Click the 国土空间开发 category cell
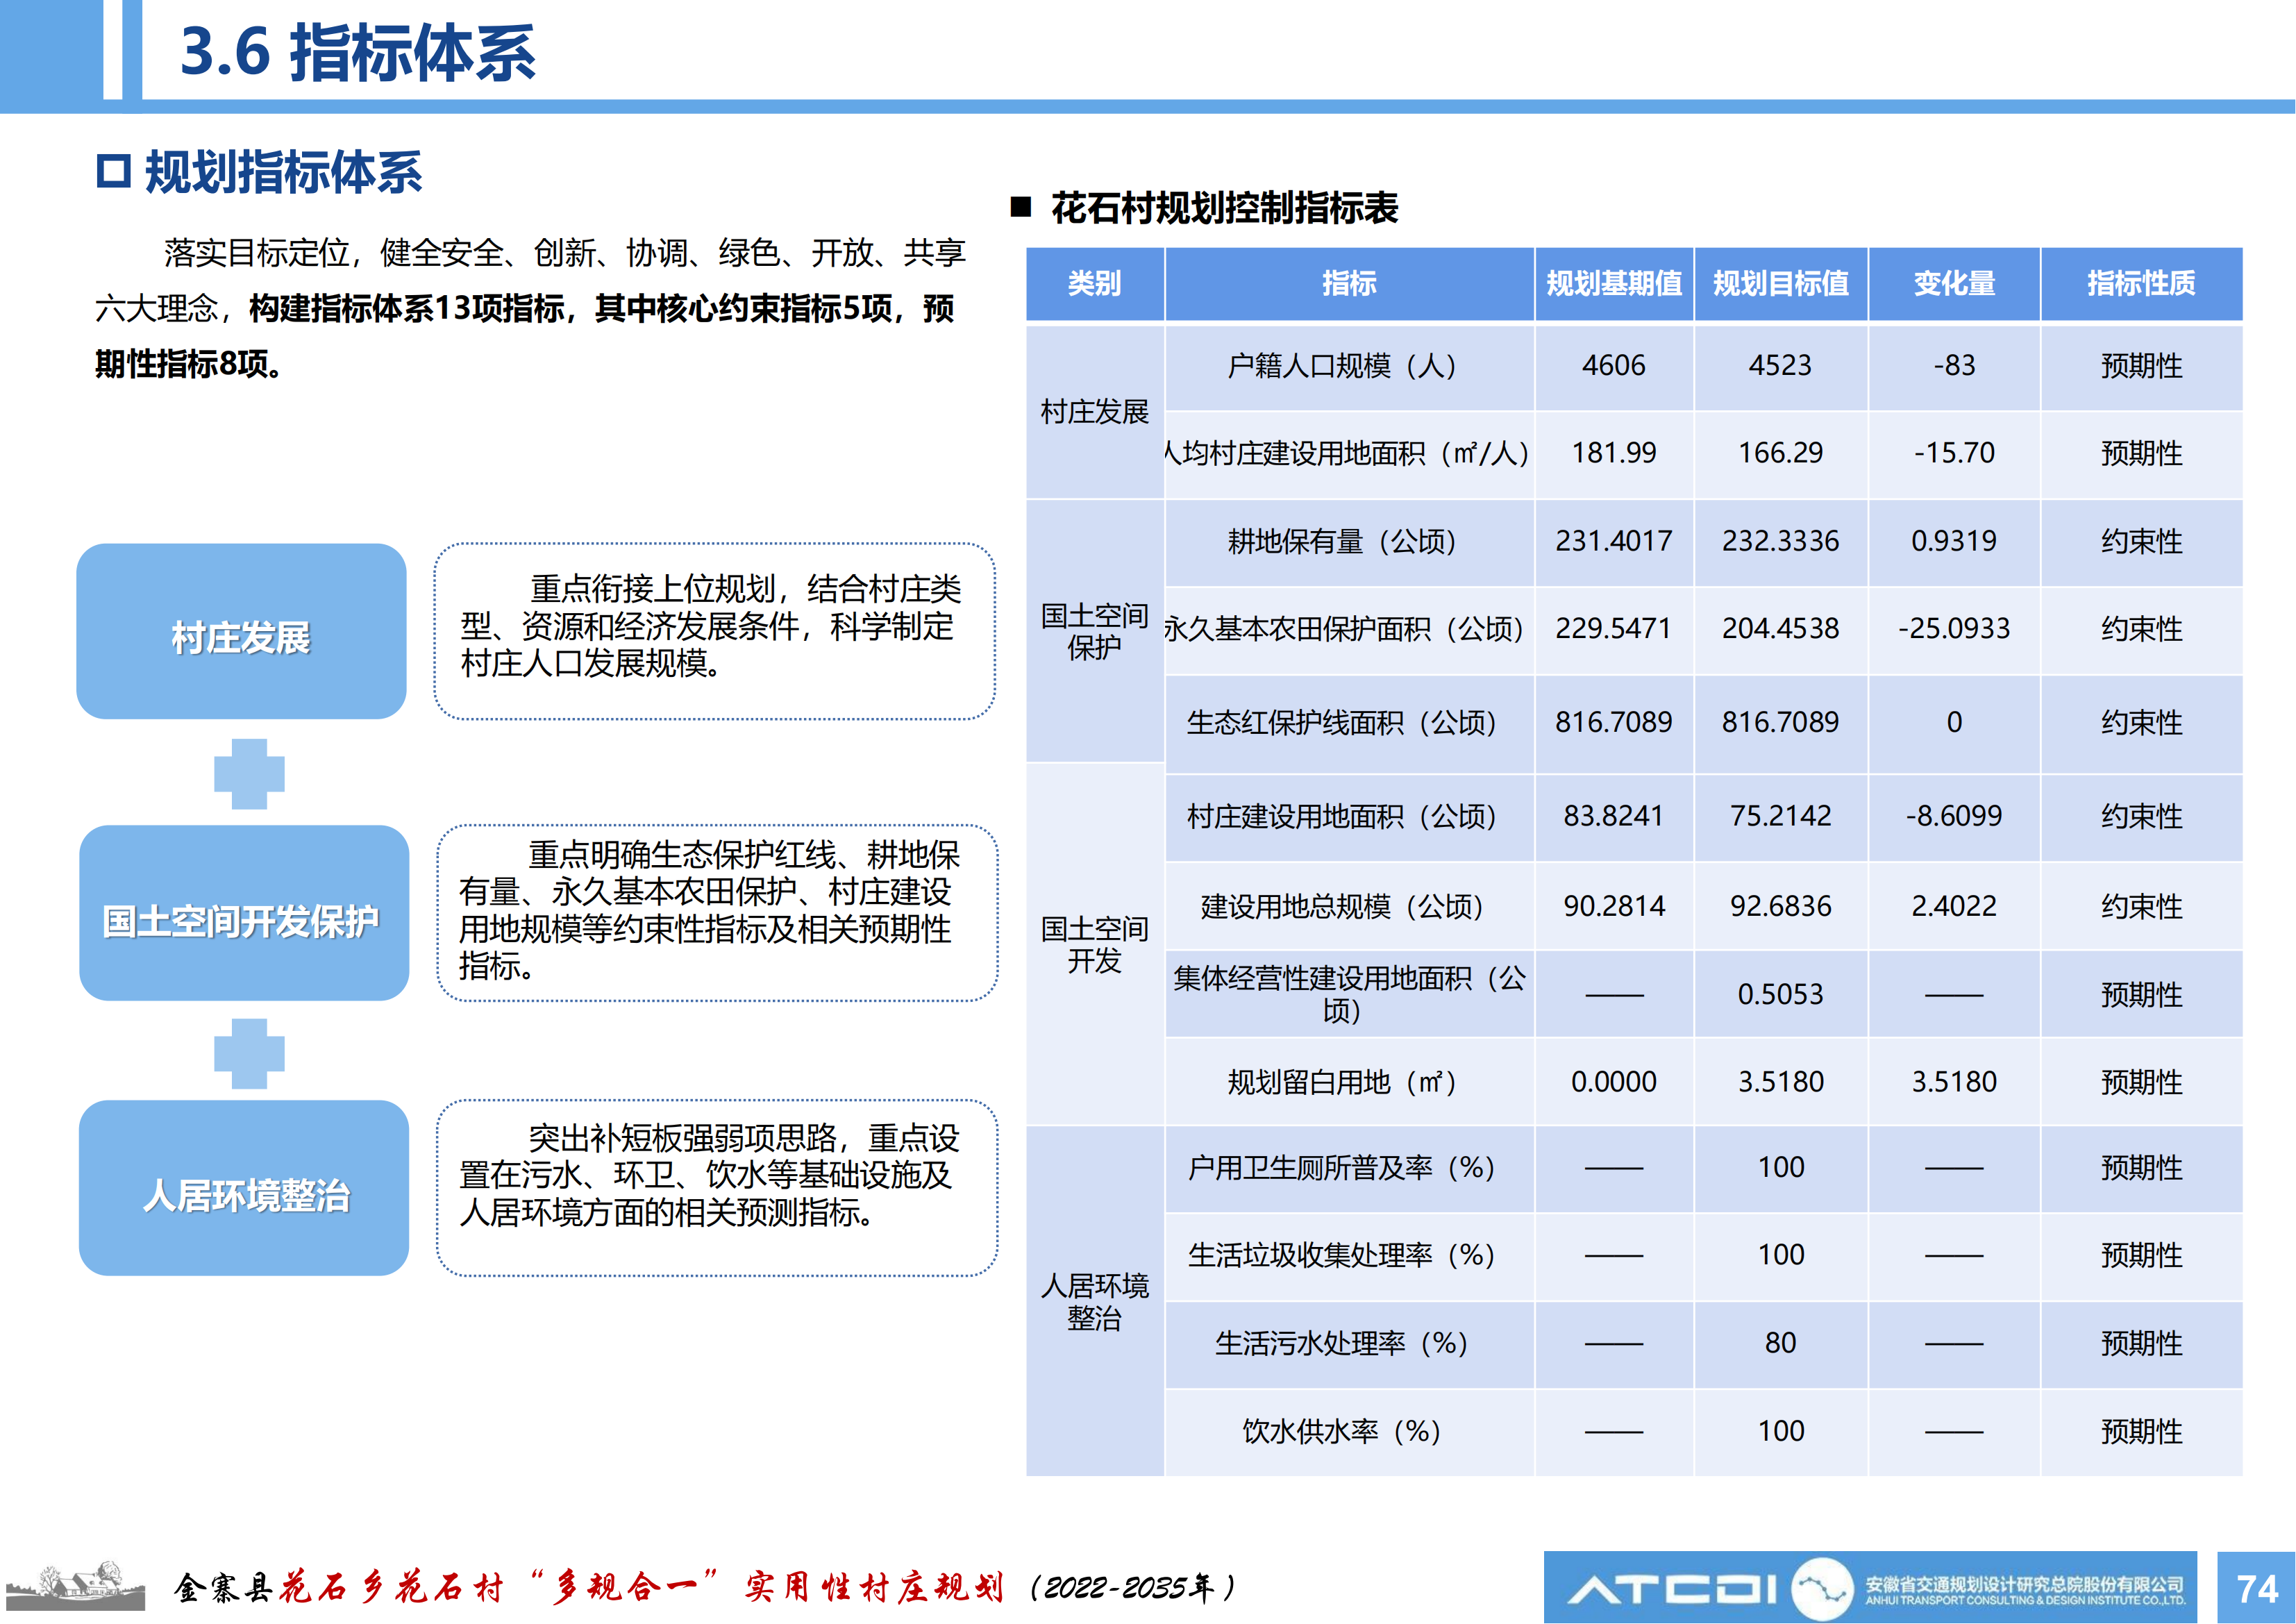The height and width of the screenshot is (1624, 2296). (1095, 945)
